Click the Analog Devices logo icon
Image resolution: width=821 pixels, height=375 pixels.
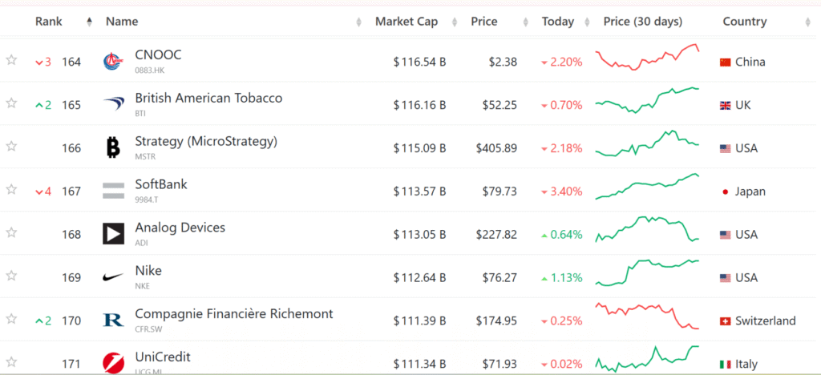click(113, 234)
